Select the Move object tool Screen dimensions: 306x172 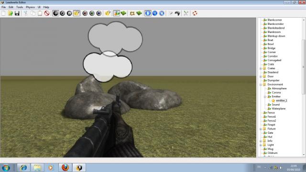[55, 13]
